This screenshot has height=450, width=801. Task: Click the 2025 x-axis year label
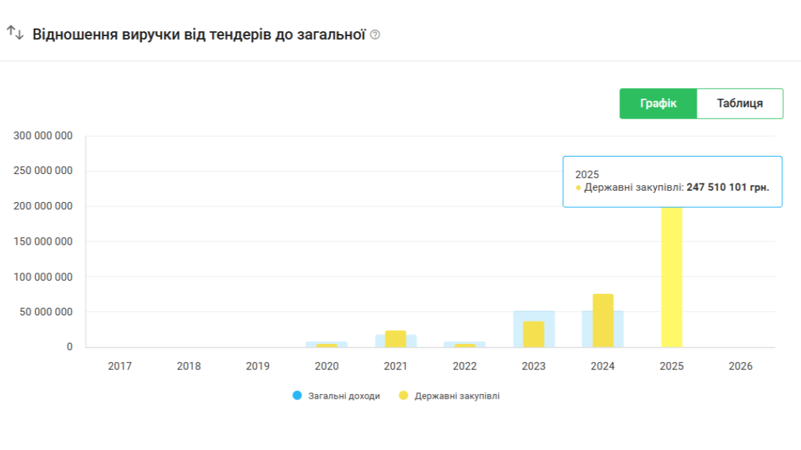672,367
